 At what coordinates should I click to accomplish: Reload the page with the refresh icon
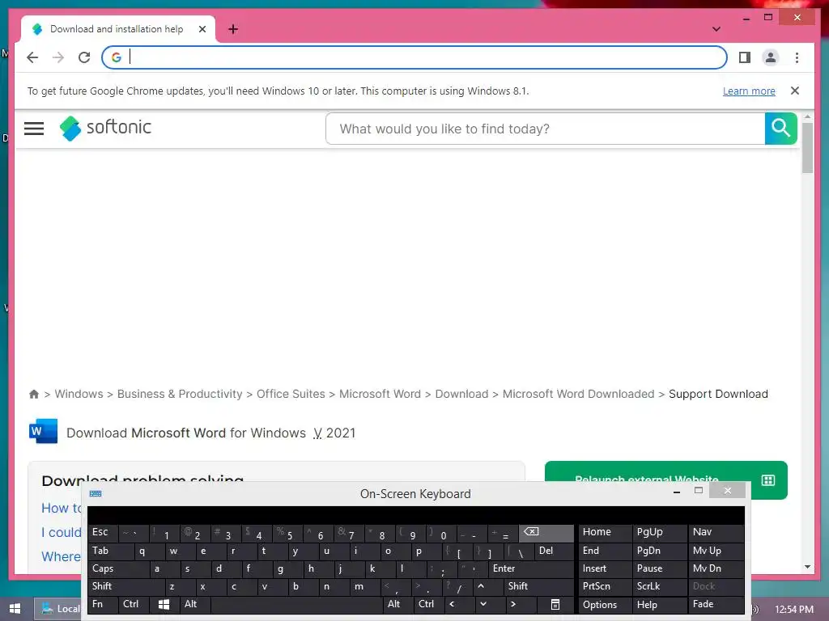[x=84, y=57]
